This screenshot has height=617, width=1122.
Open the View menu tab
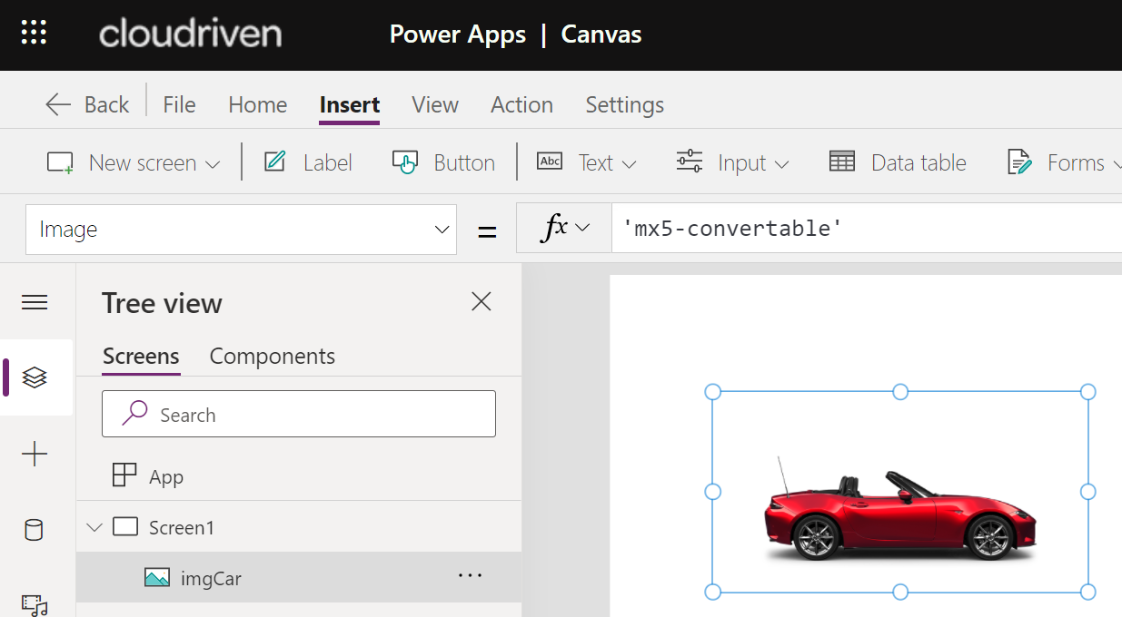(434, 104)
